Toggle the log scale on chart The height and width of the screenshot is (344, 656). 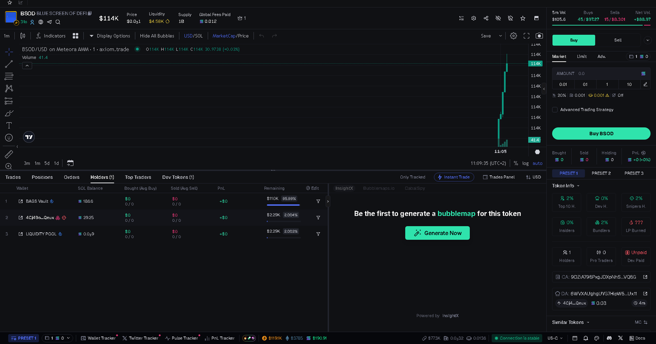pyautogui.click(x=525, y=163)
